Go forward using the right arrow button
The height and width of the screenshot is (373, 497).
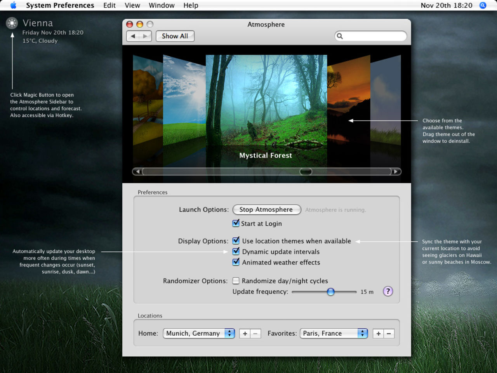click(x=145, y=36)
